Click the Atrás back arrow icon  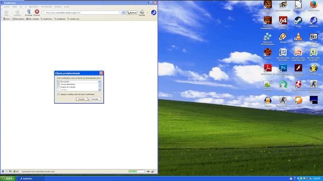7,12
